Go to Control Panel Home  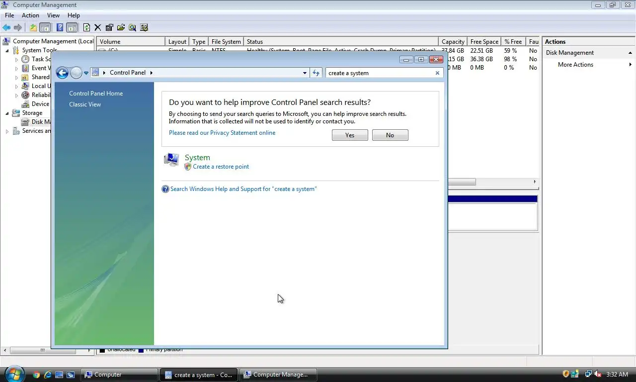96,94
